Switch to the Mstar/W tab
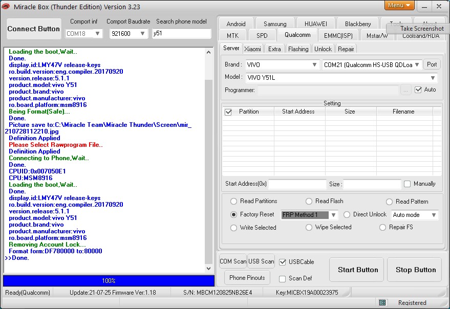The image size is (450, 309). click(x=377, y=36)
